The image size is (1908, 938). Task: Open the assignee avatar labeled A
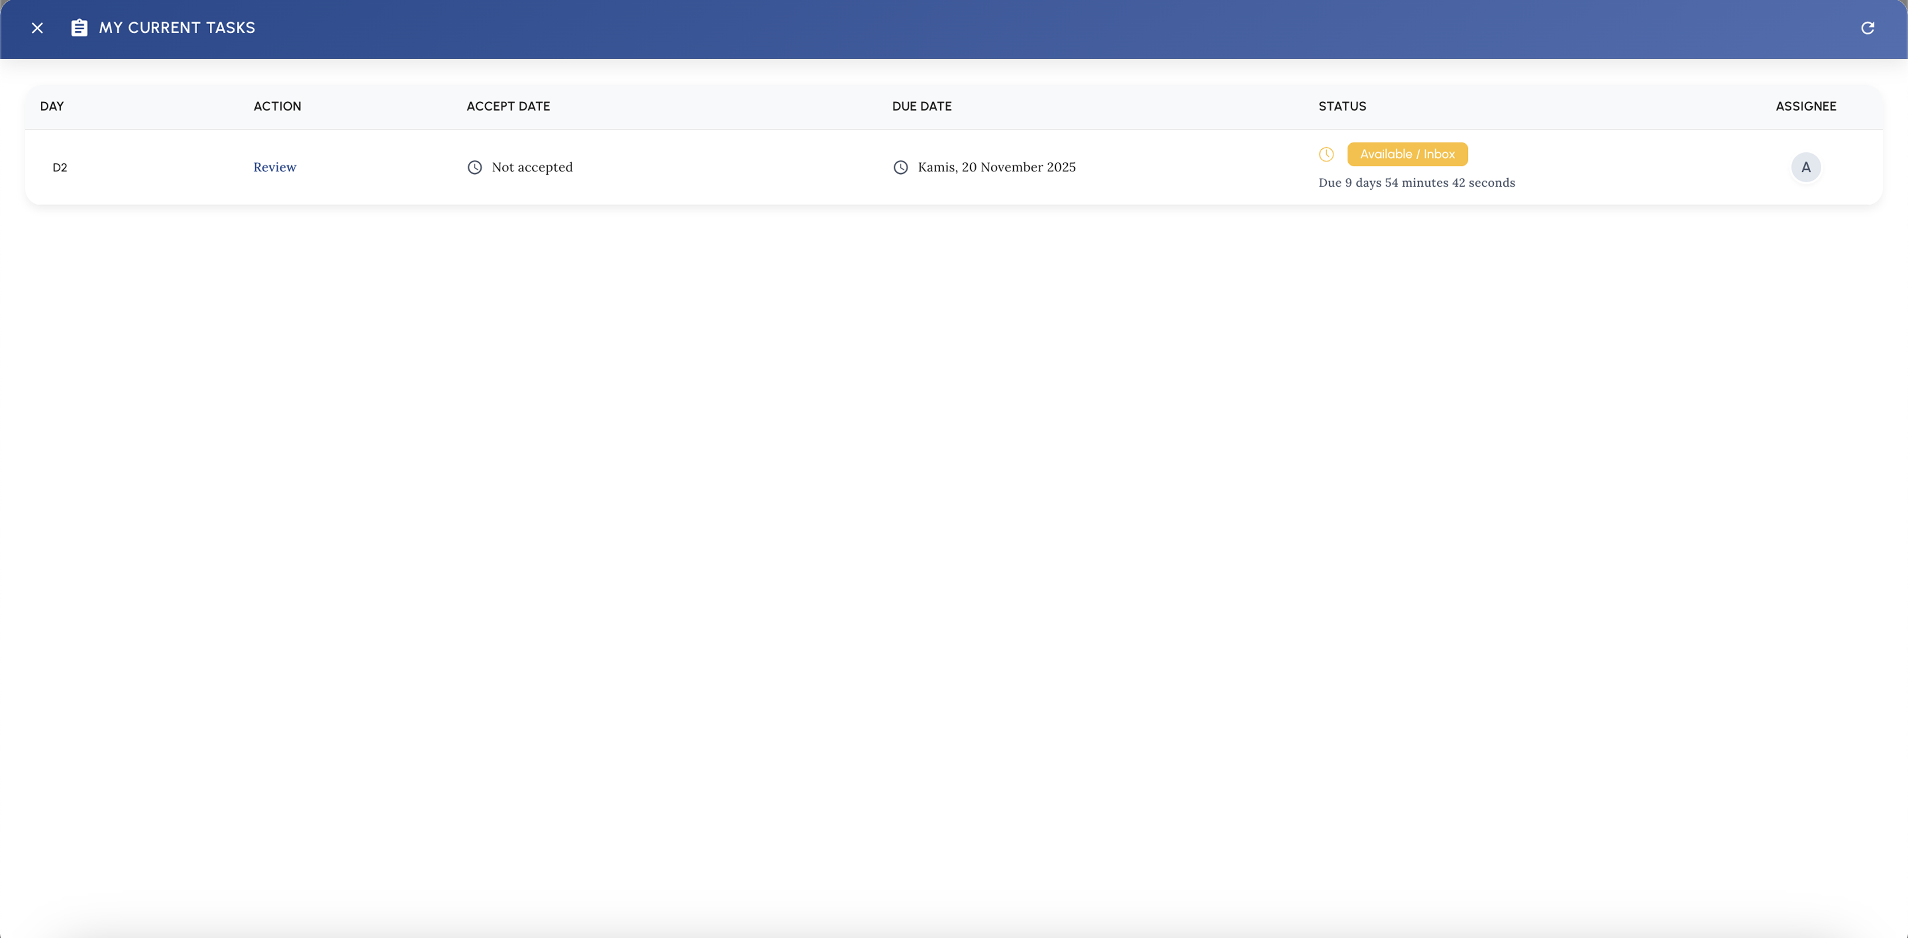click(1806, 167)
